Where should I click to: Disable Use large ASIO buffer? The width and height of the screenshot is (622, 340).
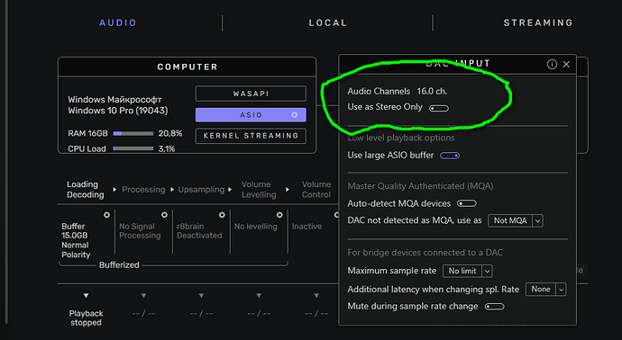[x=450, y=156]
